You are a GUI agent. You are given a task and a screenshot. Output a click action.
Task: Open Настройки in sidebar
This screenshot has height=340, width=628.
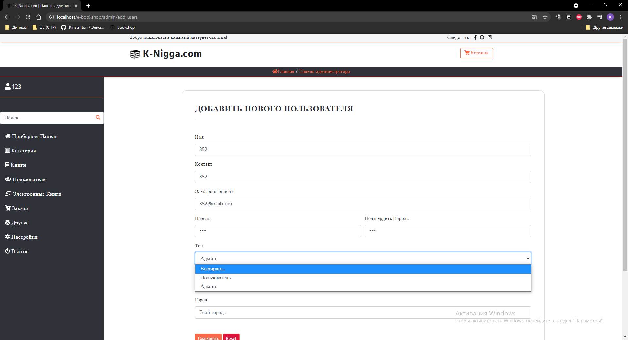coord(21,237)
